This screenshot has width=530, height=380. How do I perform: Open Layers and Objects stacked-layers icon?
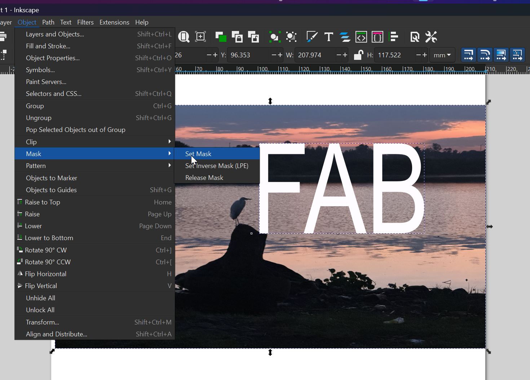tap(345, 37)
